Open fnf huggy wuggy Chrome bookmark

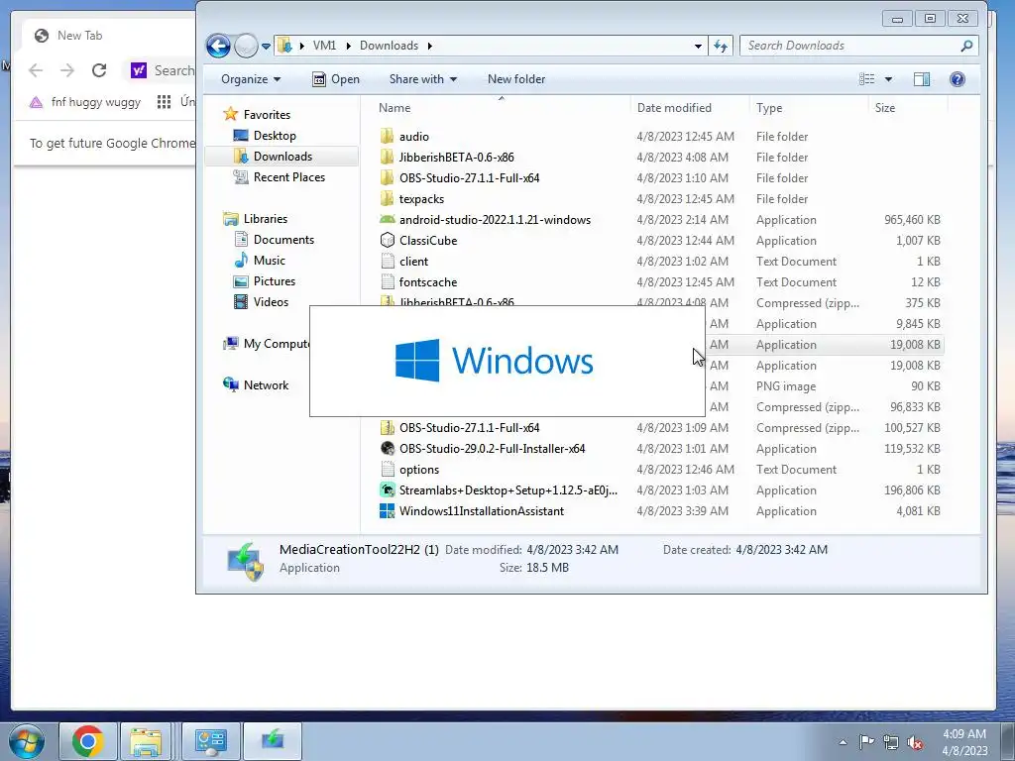(85, 102)
